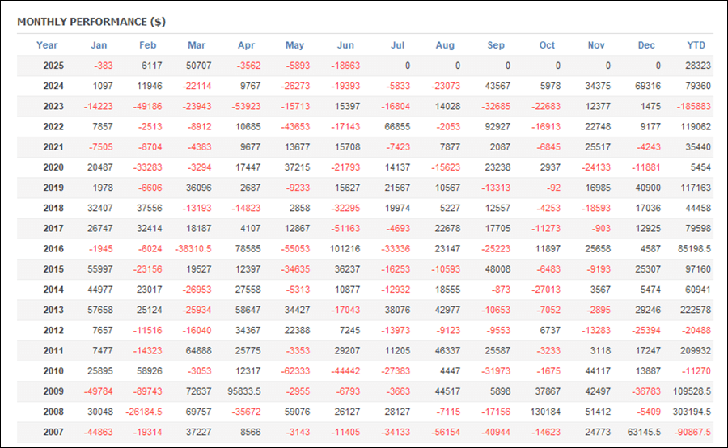Click 2025 YTD value 28323

click(x=698, y=66)
